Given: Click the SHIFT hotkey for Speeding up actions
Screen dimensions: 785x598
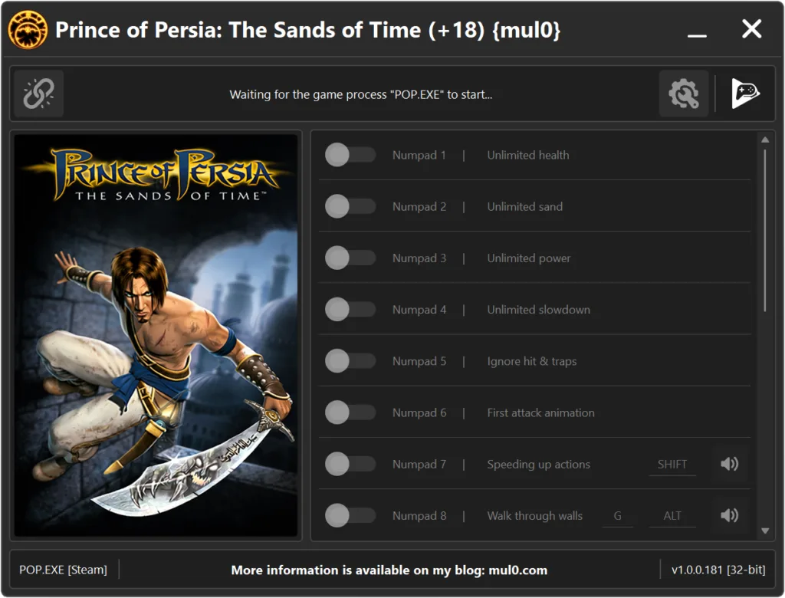Looking at the screenshot, I should tap(672, 464).
